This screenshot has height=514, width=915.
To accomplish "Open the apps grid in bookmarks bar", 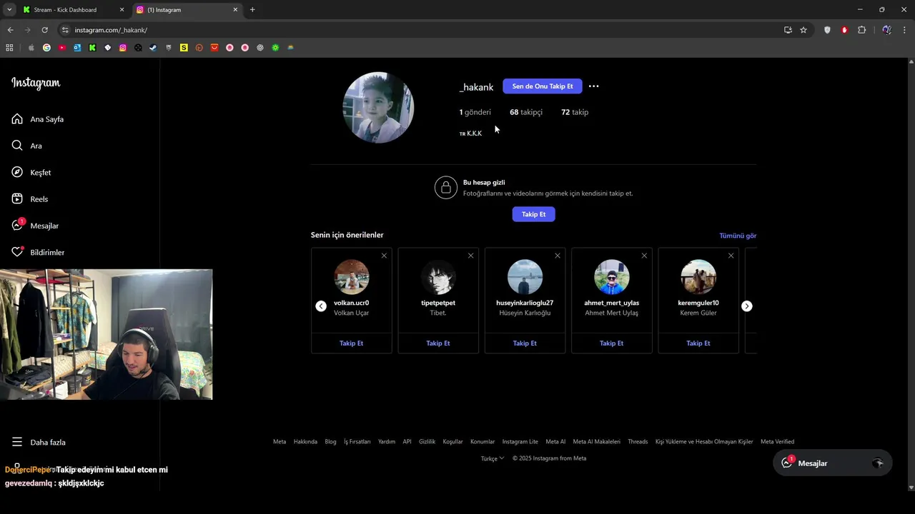I will (x=9, y=48).
